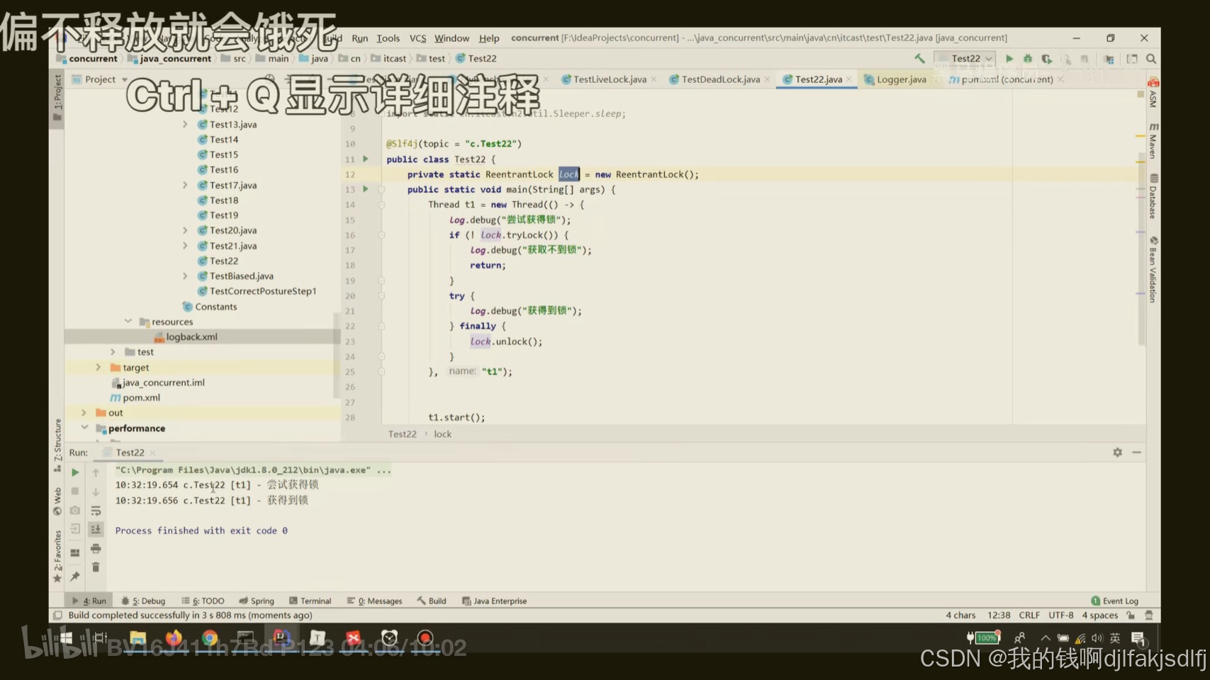1210x680 pixels.
Task: Toggle the 1: Project tool window stripe
Action: click(57, 97)
